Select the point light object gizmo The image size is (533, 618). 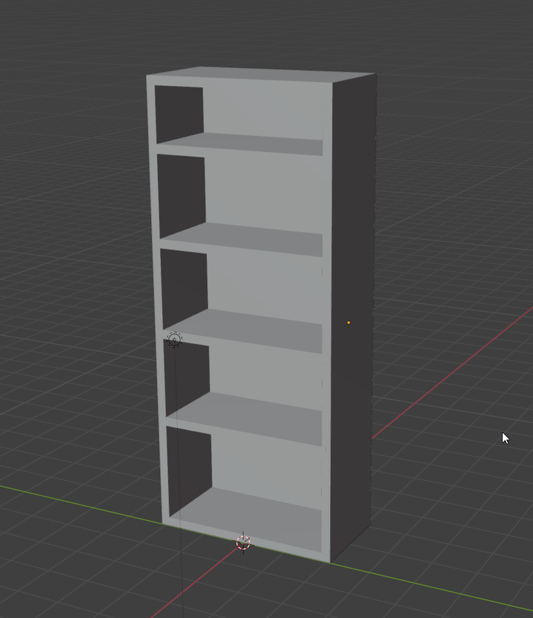point(174,339)
